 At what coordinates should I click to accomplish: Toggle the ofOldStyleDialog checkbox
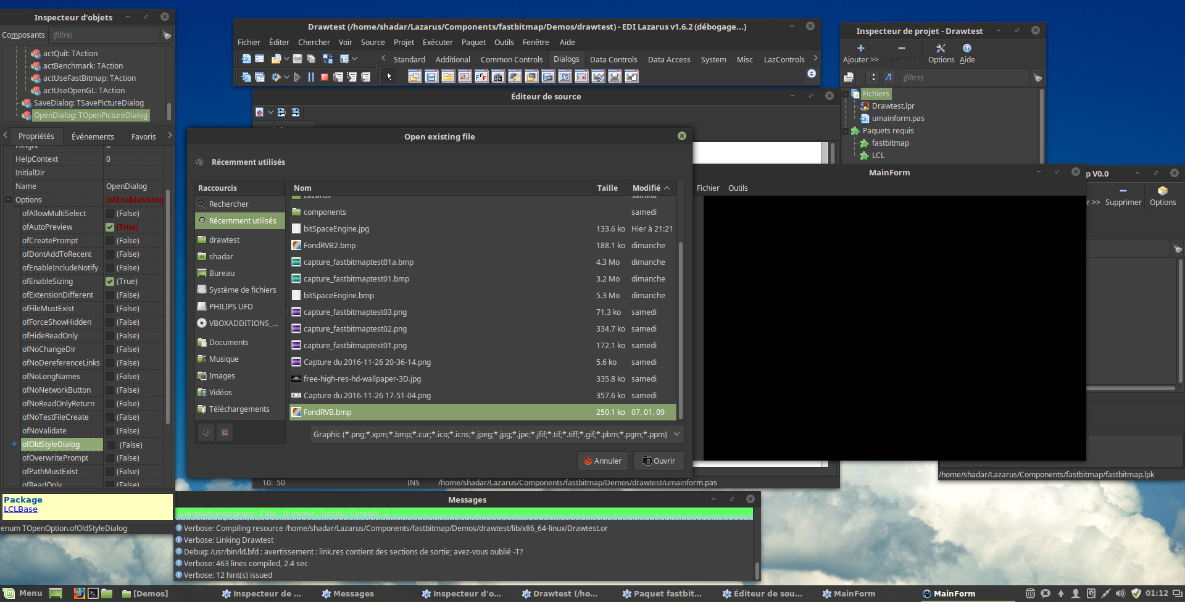pyautogui.click(x=111, y=445)
